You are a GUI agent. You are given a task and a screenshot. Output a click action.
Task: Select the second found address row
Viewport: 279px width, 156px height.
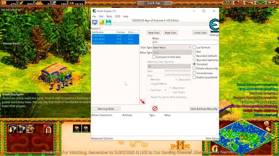[115, 39]
